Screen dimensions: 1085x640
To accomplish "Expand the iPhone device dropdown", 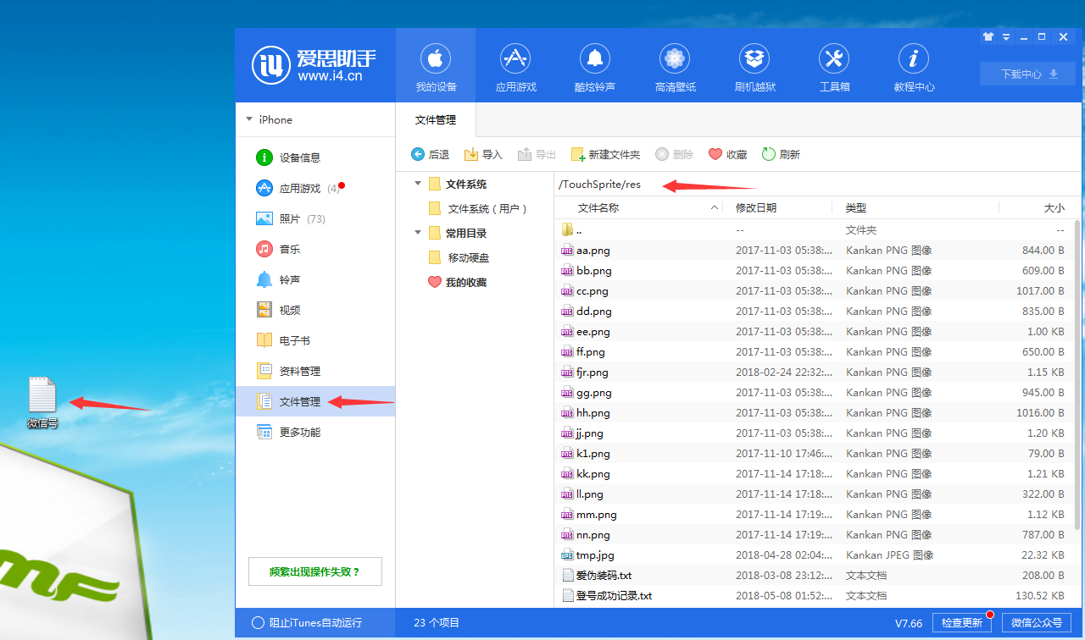I will 249,120.
